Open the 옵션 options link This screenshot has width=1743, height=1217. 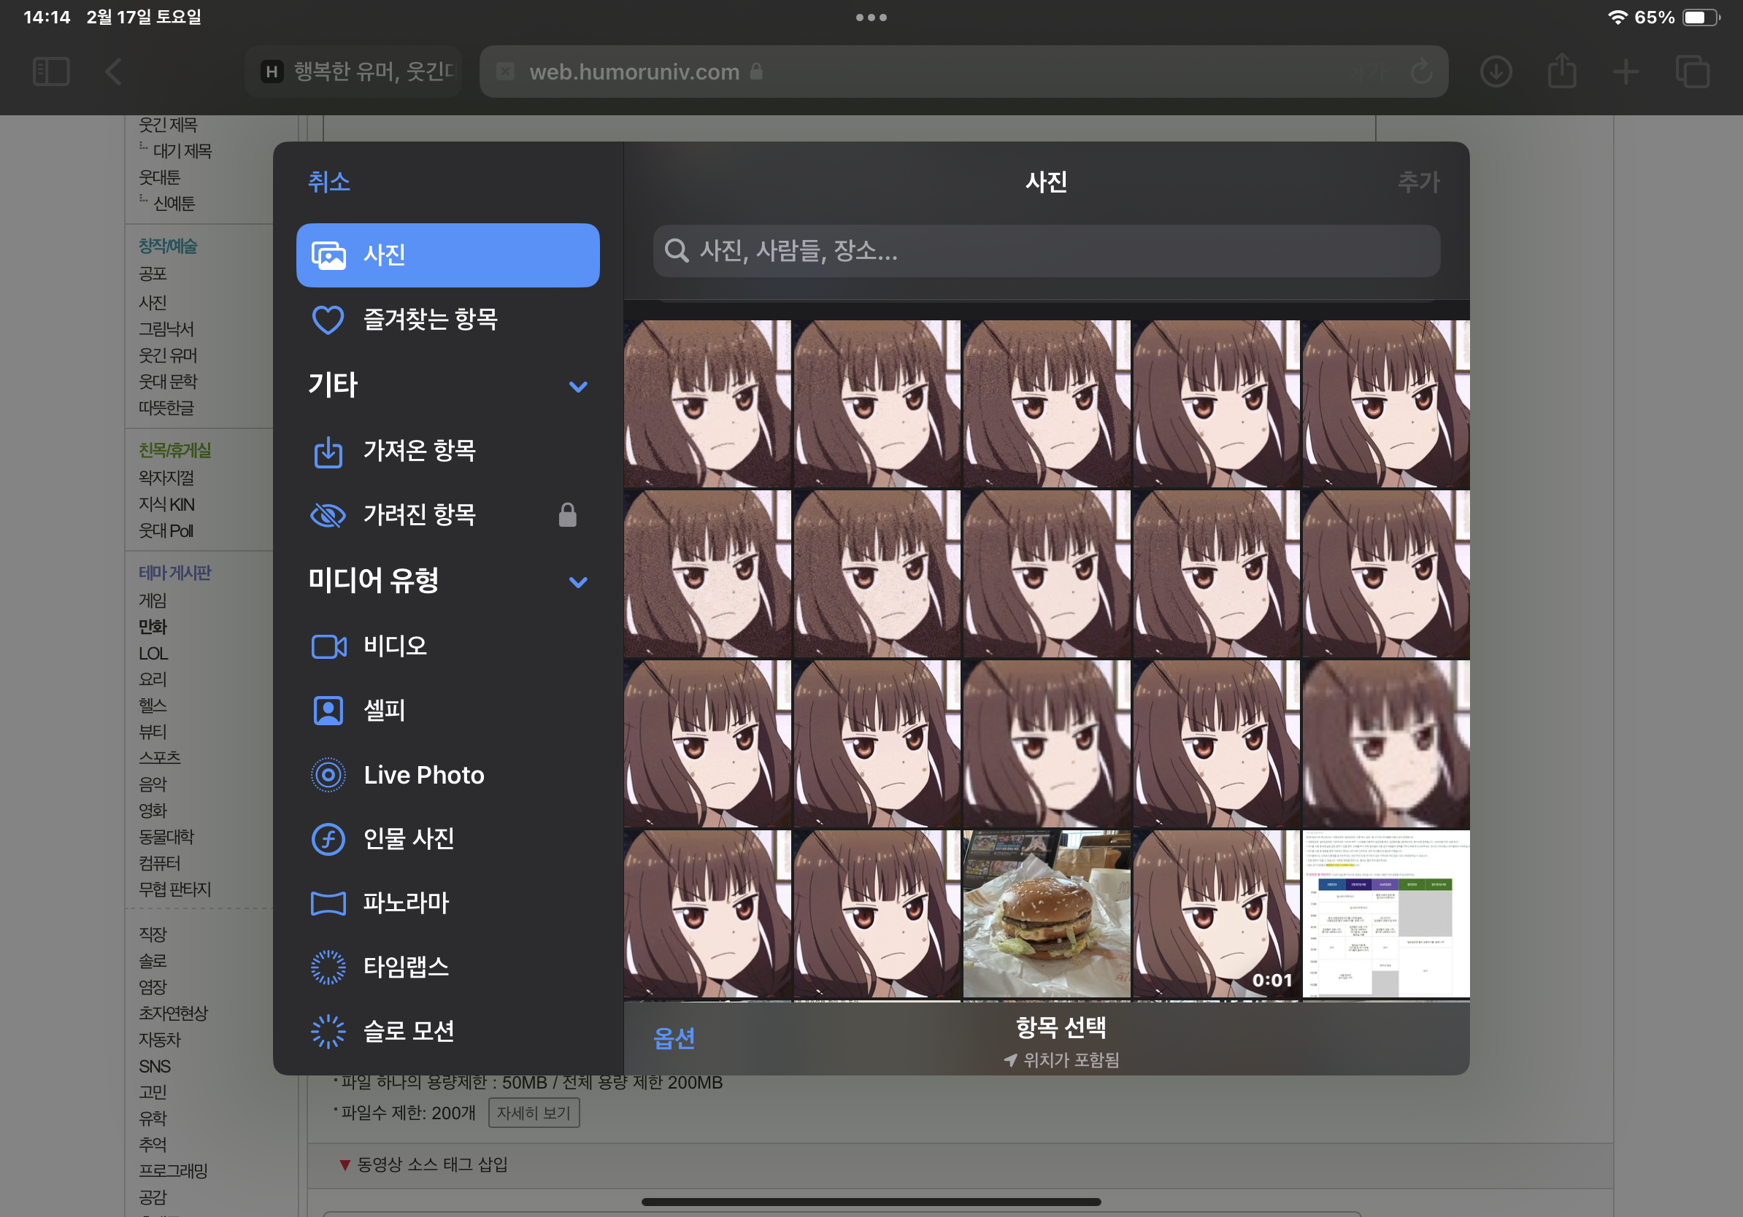click(674, 1038)
